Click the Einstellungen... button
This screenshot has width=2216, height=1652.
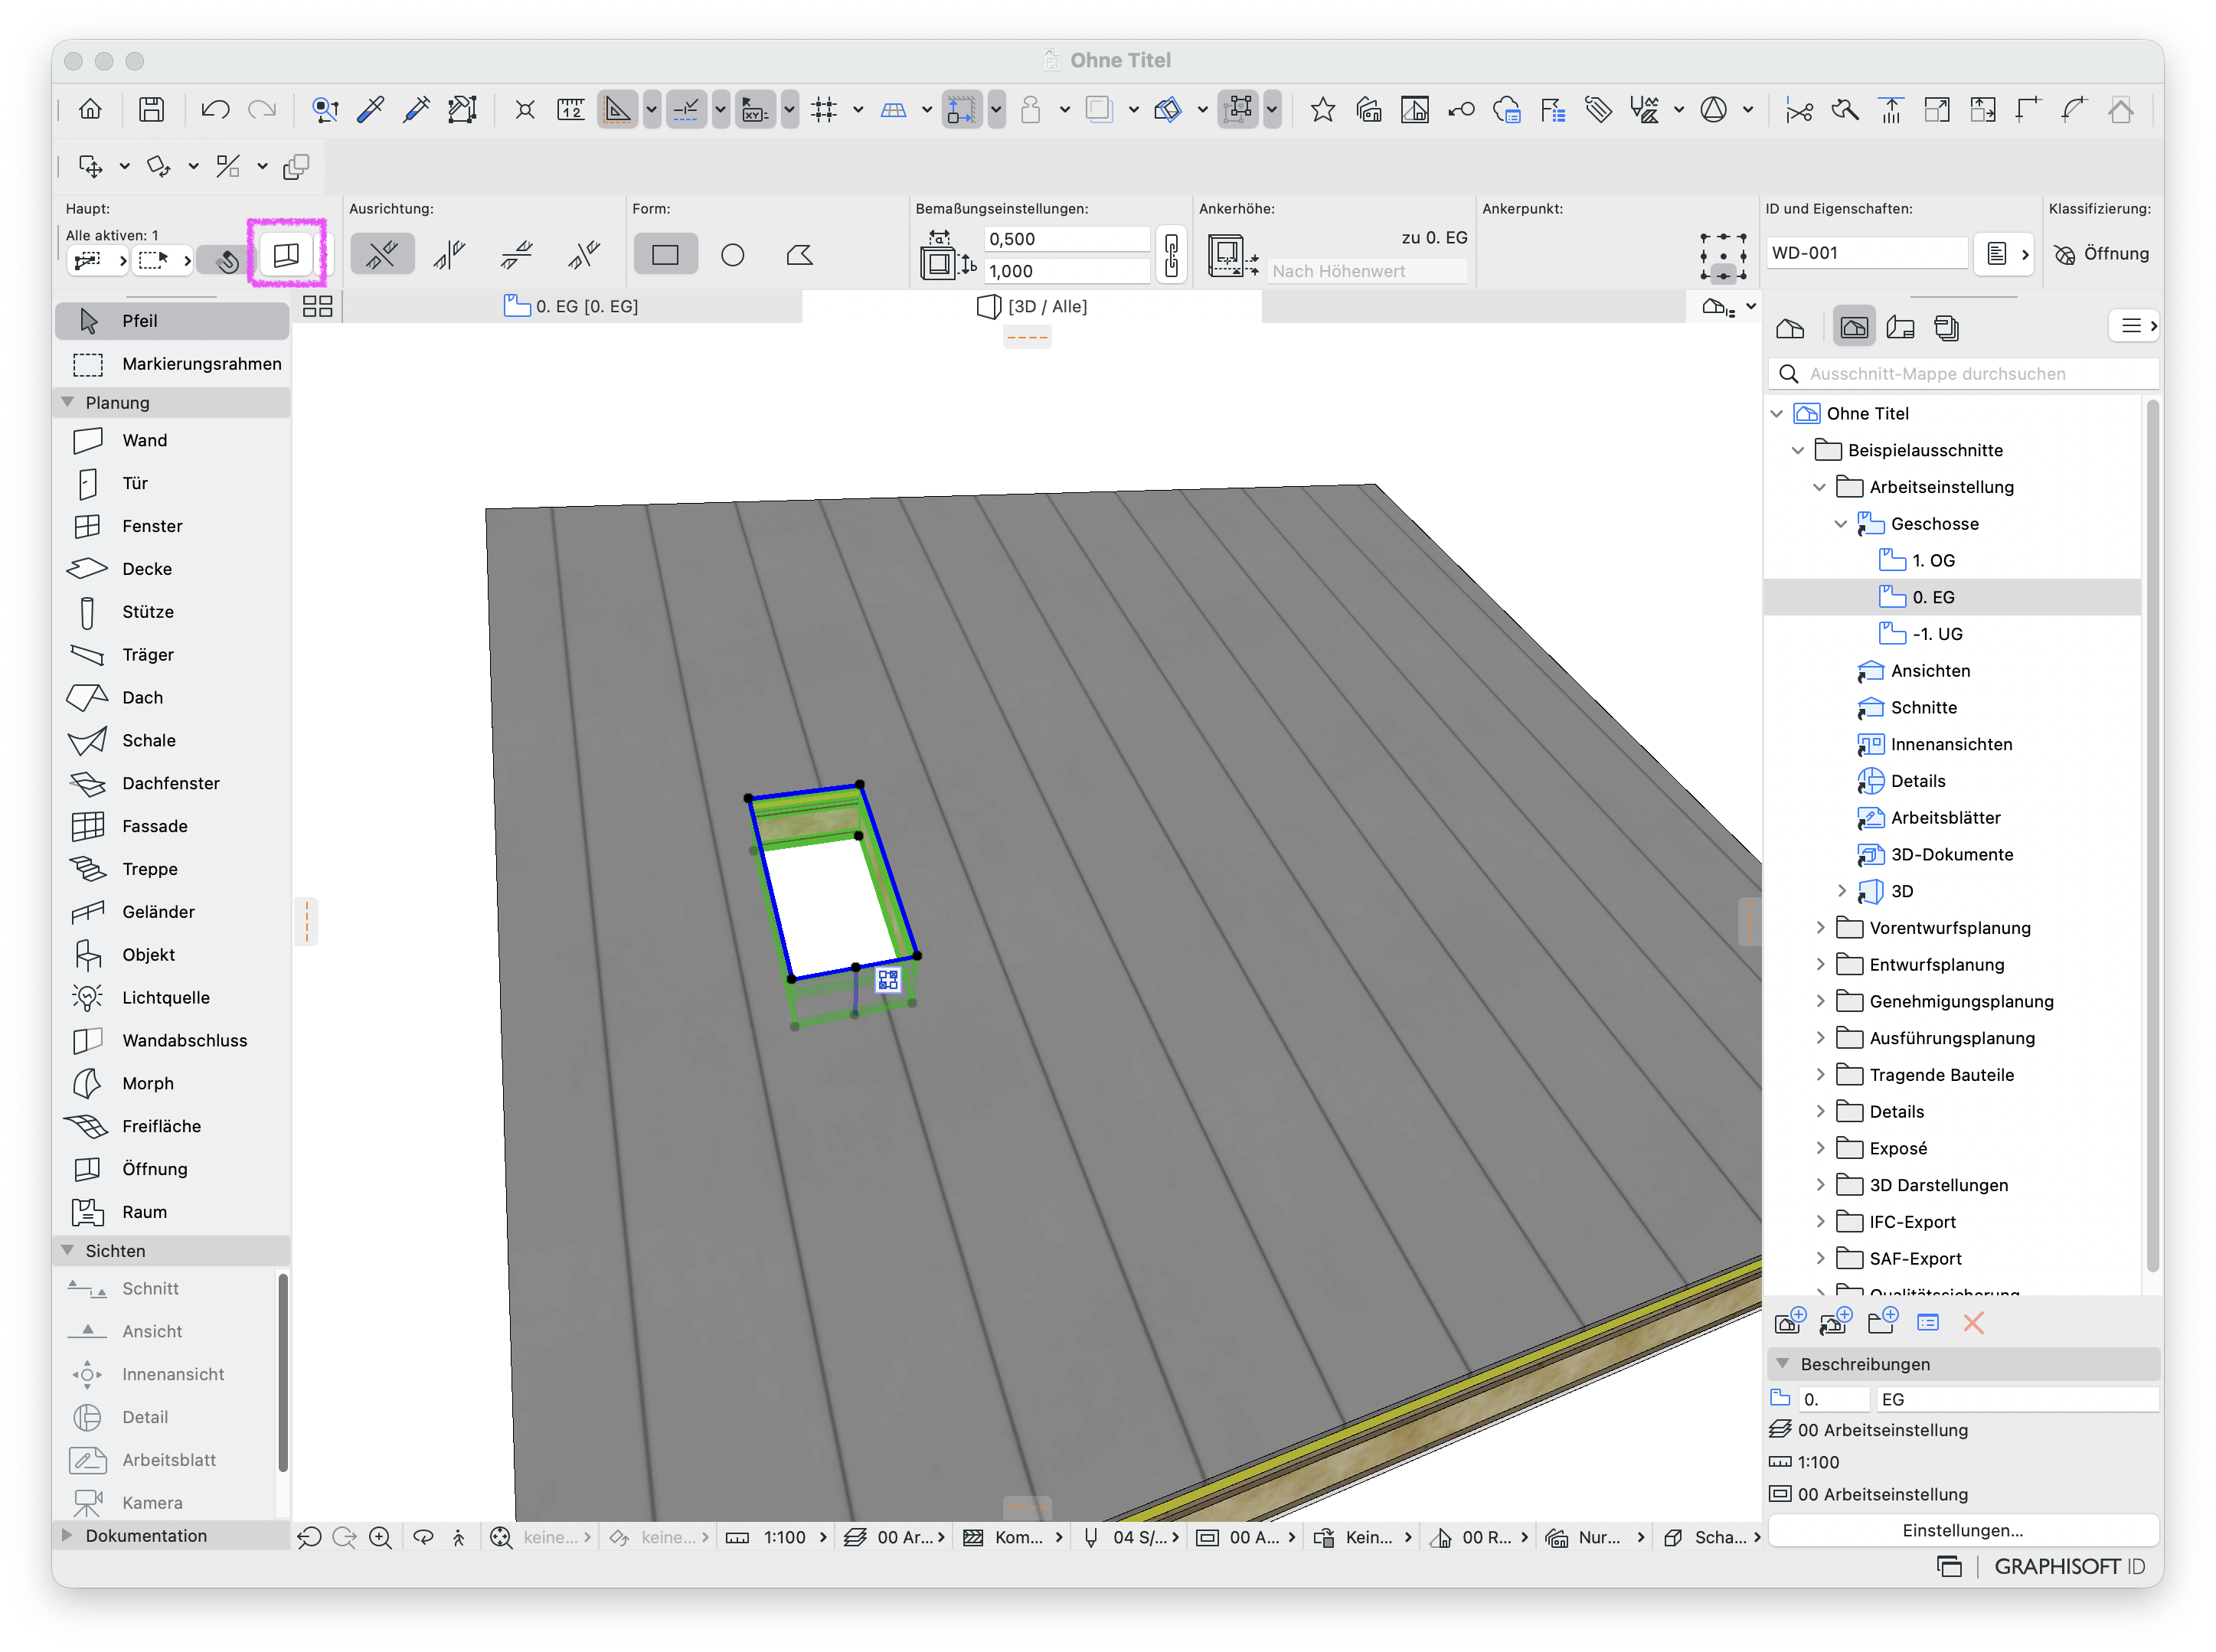[x=1962, y=1531]
